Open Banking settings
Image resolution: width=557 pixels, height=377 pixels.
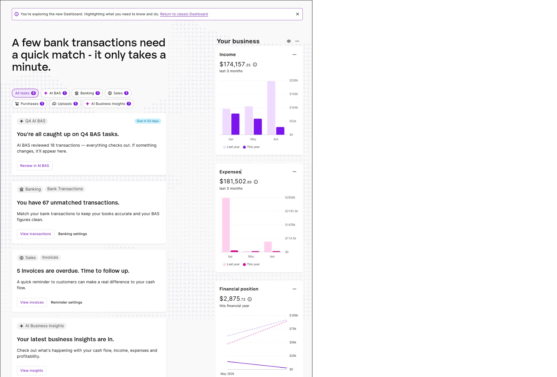coord(73,234)
